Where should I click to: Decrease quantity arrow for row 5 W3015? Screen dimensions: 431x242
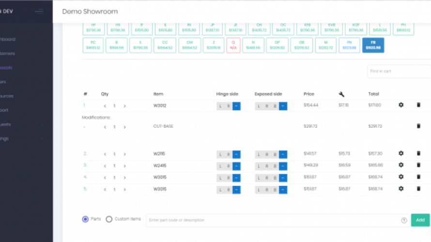[x=105, y=190]
